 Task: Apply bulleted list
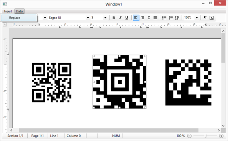[x=164, y=18]
